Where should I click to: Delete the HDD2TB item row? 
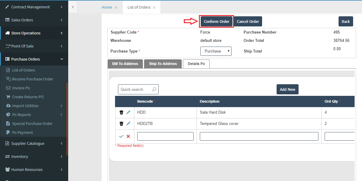tap(121, 124)
